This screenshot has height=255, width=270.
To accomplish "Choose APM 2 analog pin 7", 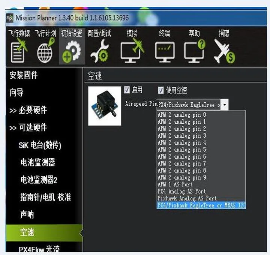I will pos(201,163).
